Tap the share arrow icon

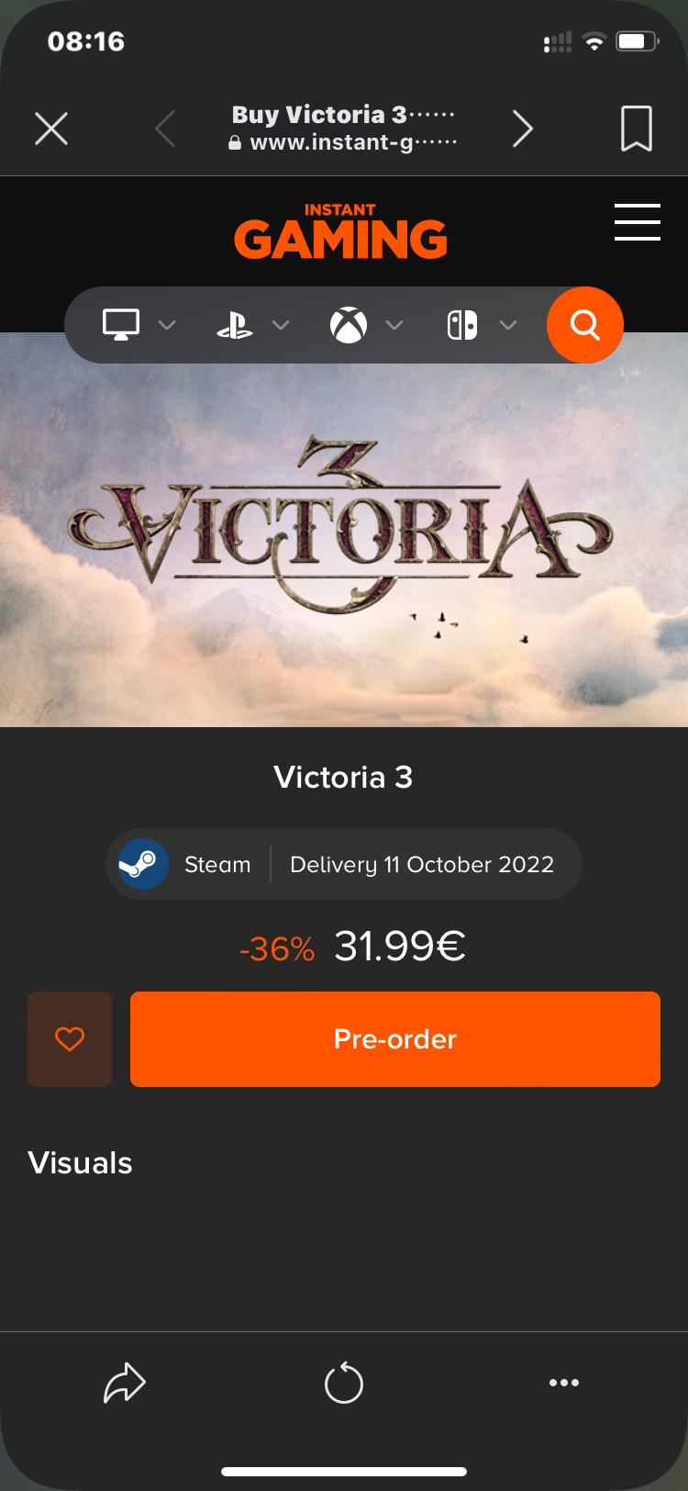click(125, 1383)
